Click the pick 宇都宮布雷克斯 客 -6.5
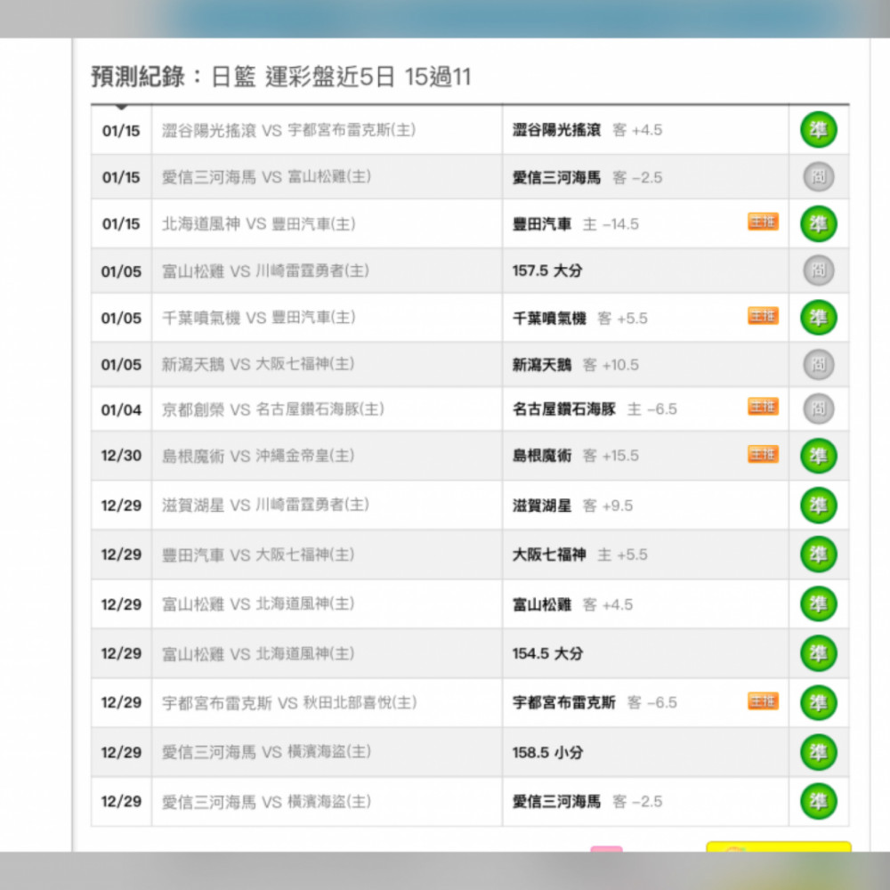 click(595, 703)
